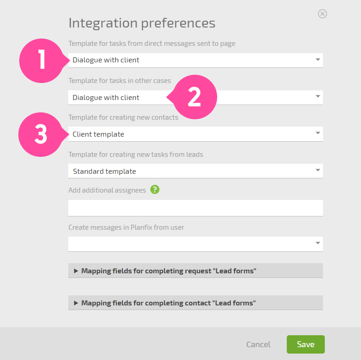Click the pink number 3 marker
Viewport: 361px width, 360px height.
click(x=41, y=134)
